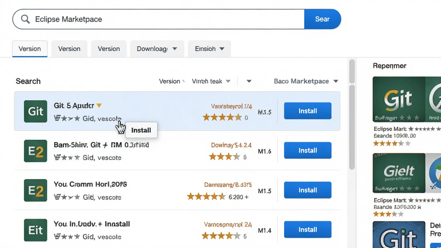Open the Einsioh dropdown tab

pyautogui.click(x=210, y=49)
